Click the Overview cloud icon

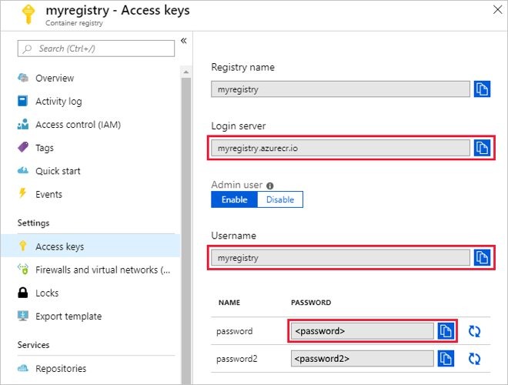click(x=23, y=78)
